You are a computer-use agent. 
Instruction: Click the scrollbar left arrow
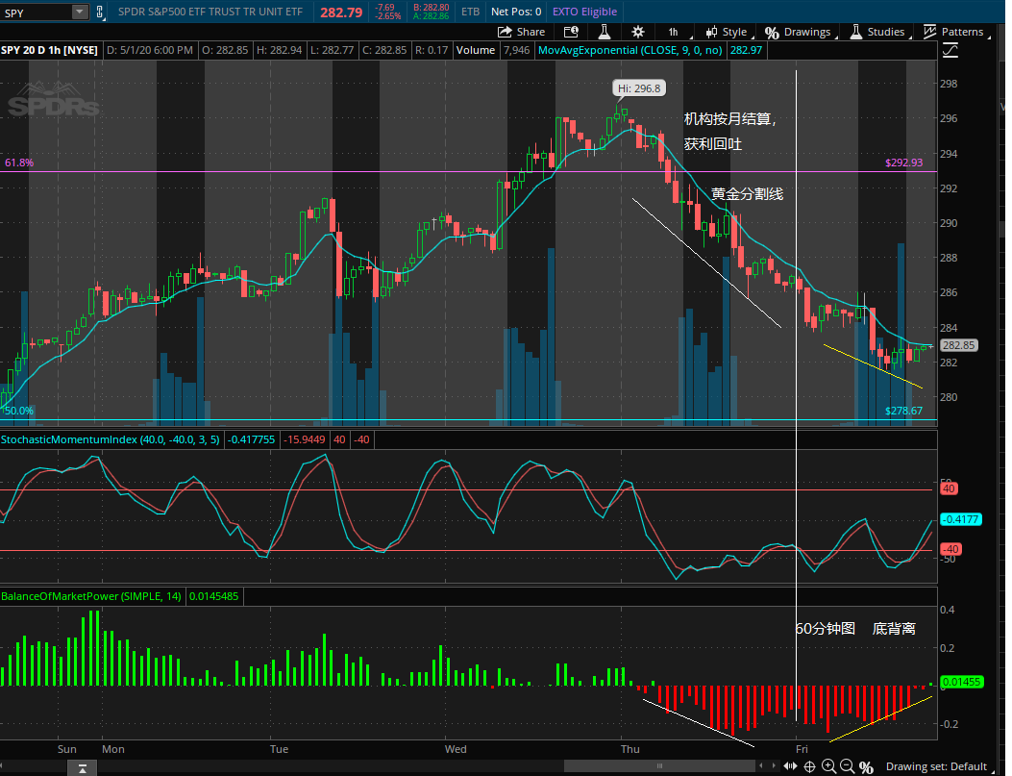(761, 765)
